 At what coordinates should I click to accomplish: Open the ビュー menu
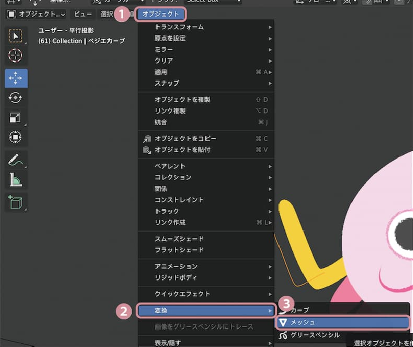83,14
